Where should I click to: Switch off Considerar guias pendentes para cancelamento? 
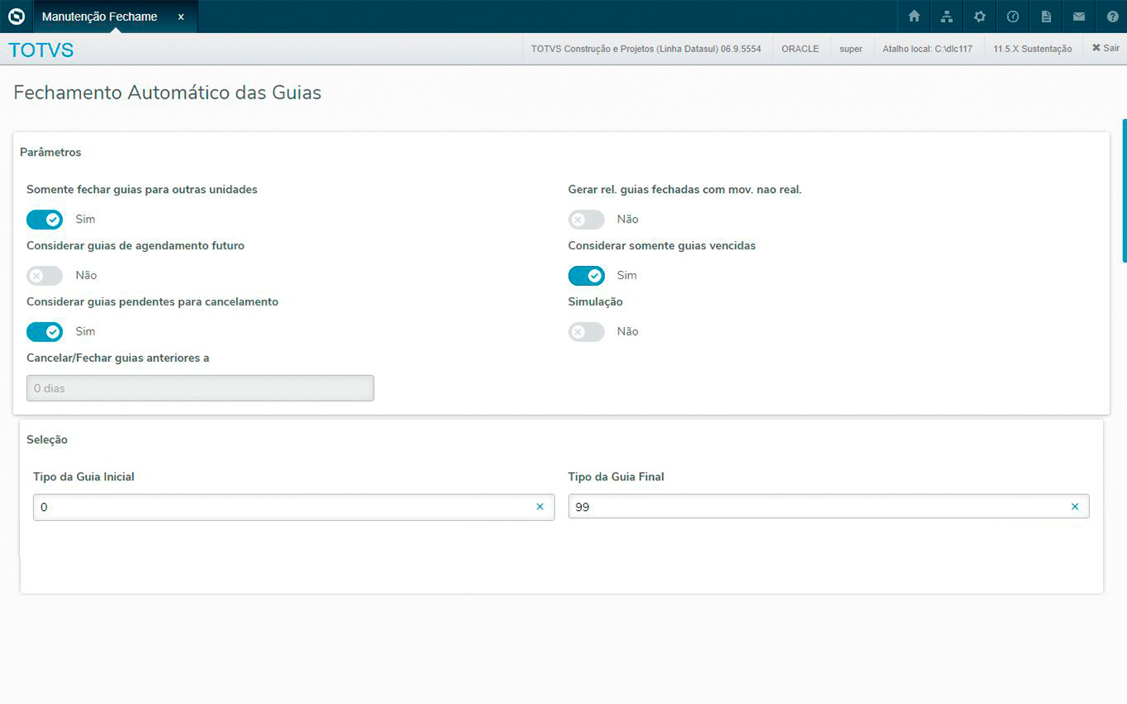(45, 332)
